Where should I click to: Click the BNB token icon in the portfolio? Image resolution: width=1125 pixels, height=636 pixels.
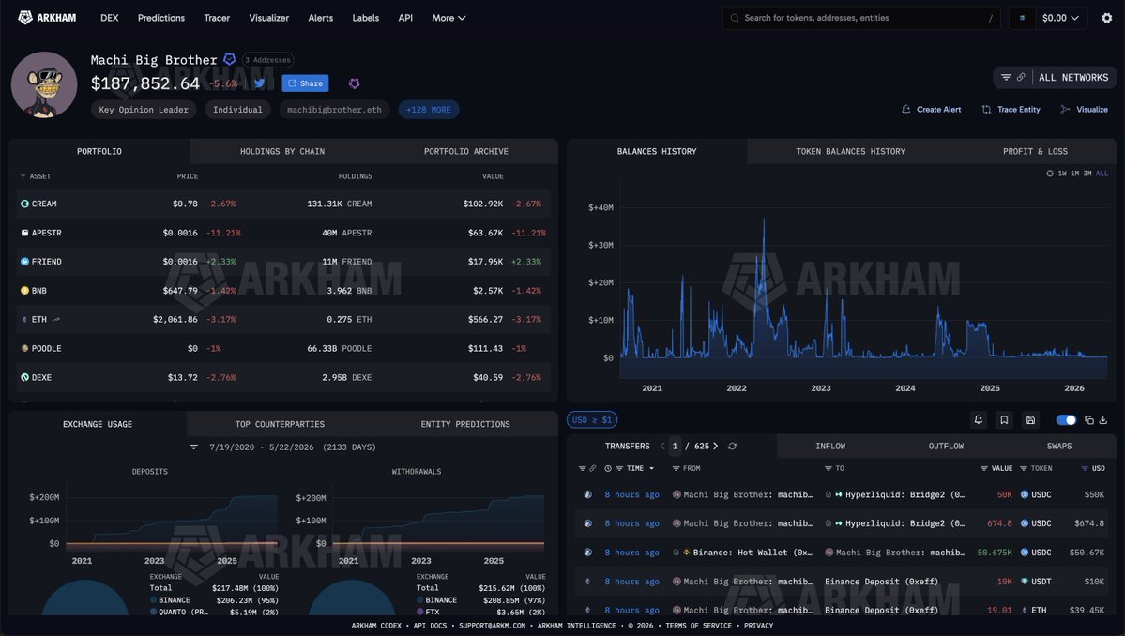pyautogui.click(x=24, y=291)
